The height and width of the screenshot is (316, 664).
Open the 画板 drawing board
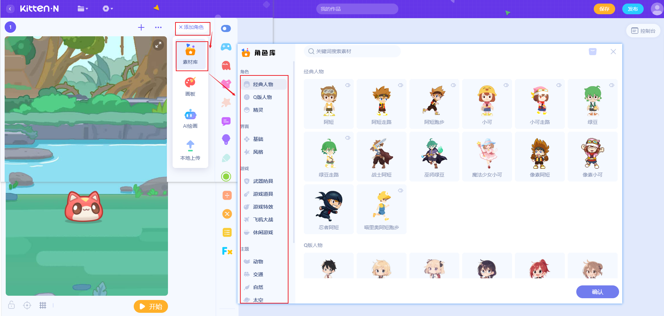pos(190,87)
